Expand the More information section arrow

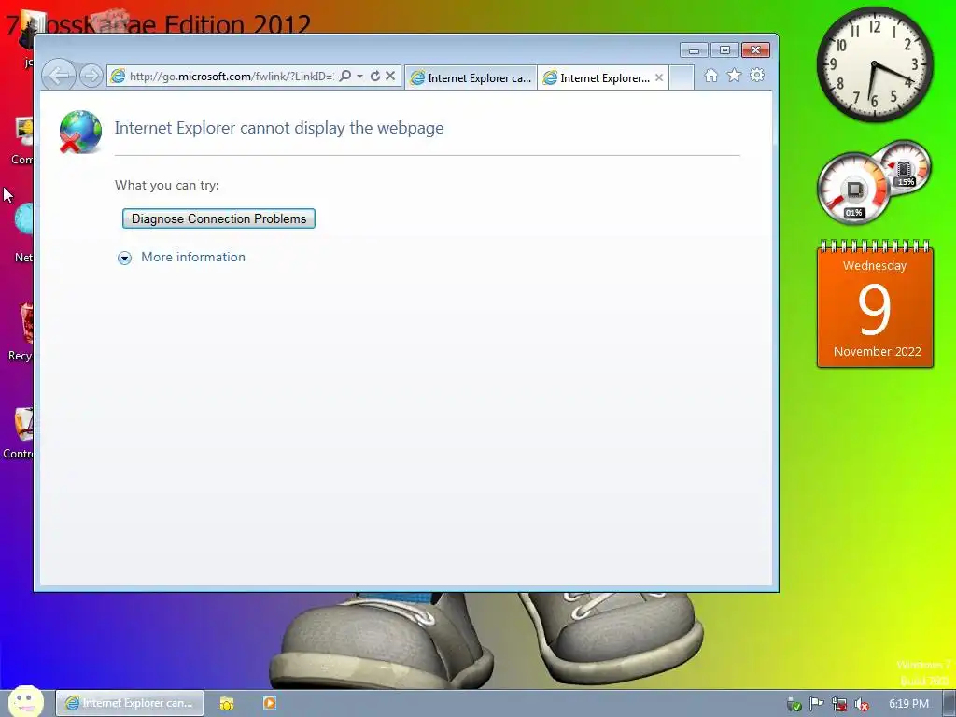[x=124, y=258]
